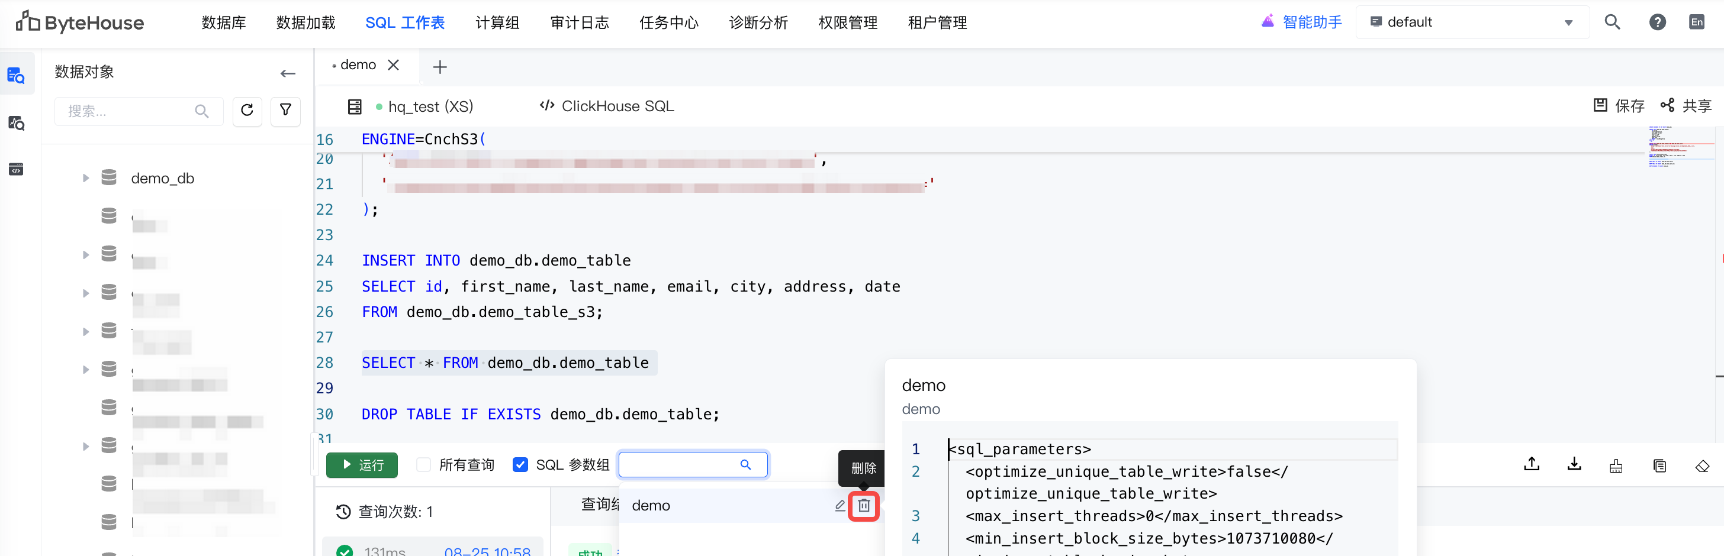
Task: Click the download icon in results toolbar
Action: (x=1574, y=465)
